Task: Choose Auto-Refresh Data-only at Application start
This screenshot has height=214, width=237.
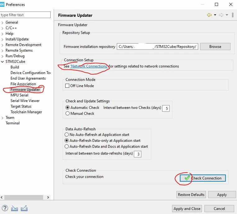Action: pos(66,141)
